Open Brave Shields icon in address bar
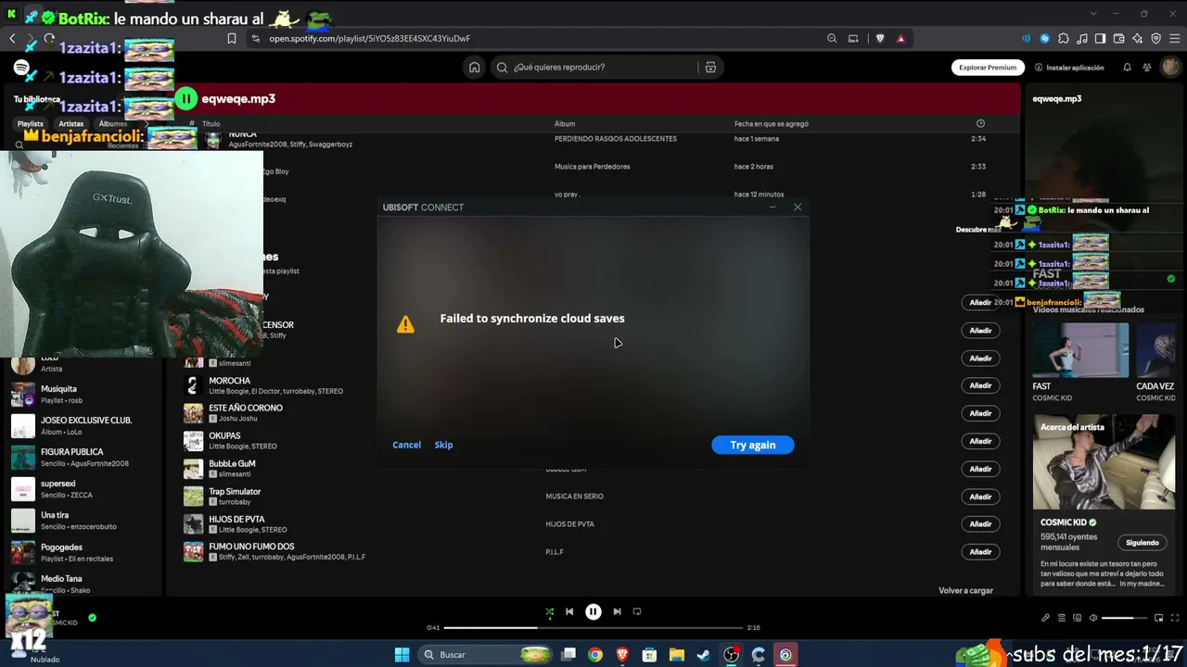The image size is (1187, 667). 880,38
